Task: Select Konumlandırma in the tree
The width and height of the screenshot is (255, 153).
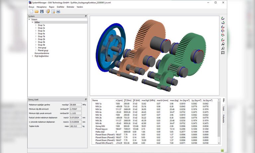Action: (x=42, y=53)
